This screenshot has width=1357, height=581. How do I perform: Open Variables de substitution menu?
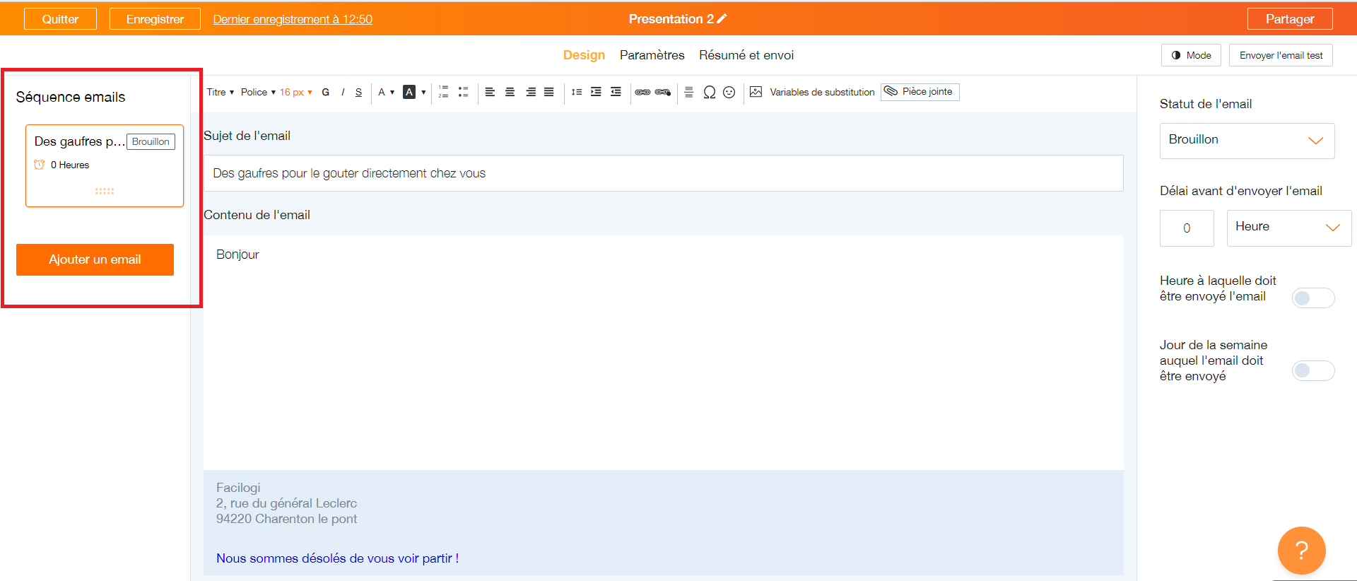pyautogui.click(x=822, y=92)
